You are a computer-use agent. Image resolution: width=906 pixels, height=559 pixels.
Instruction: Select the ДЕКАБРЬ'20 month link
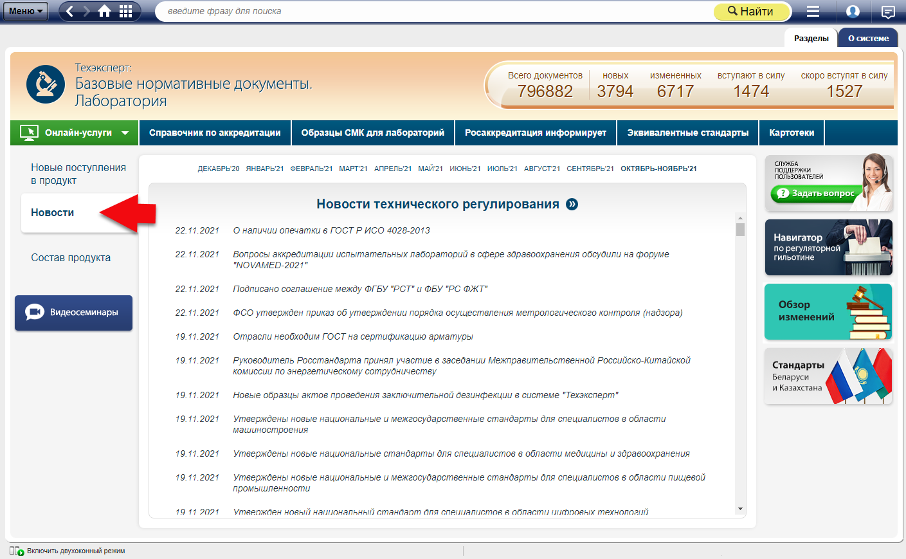[x=219, y=169]
